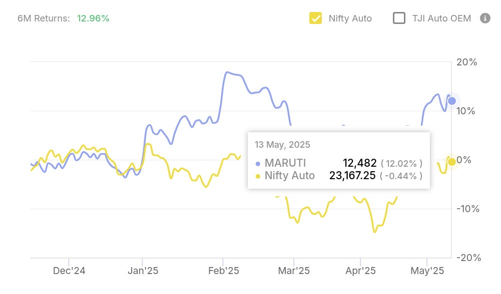Viewport: 501px width, 294px height.
Task: Click the yellow Nifty Auto bullet in tooltip
Action: point(258,176)
